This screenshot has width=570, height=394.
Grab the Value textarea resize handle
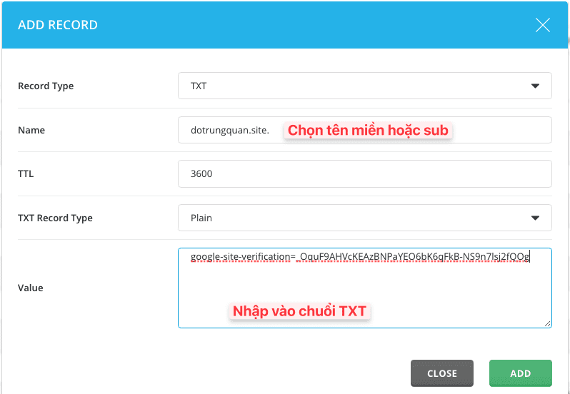click(x=547, y=323)
